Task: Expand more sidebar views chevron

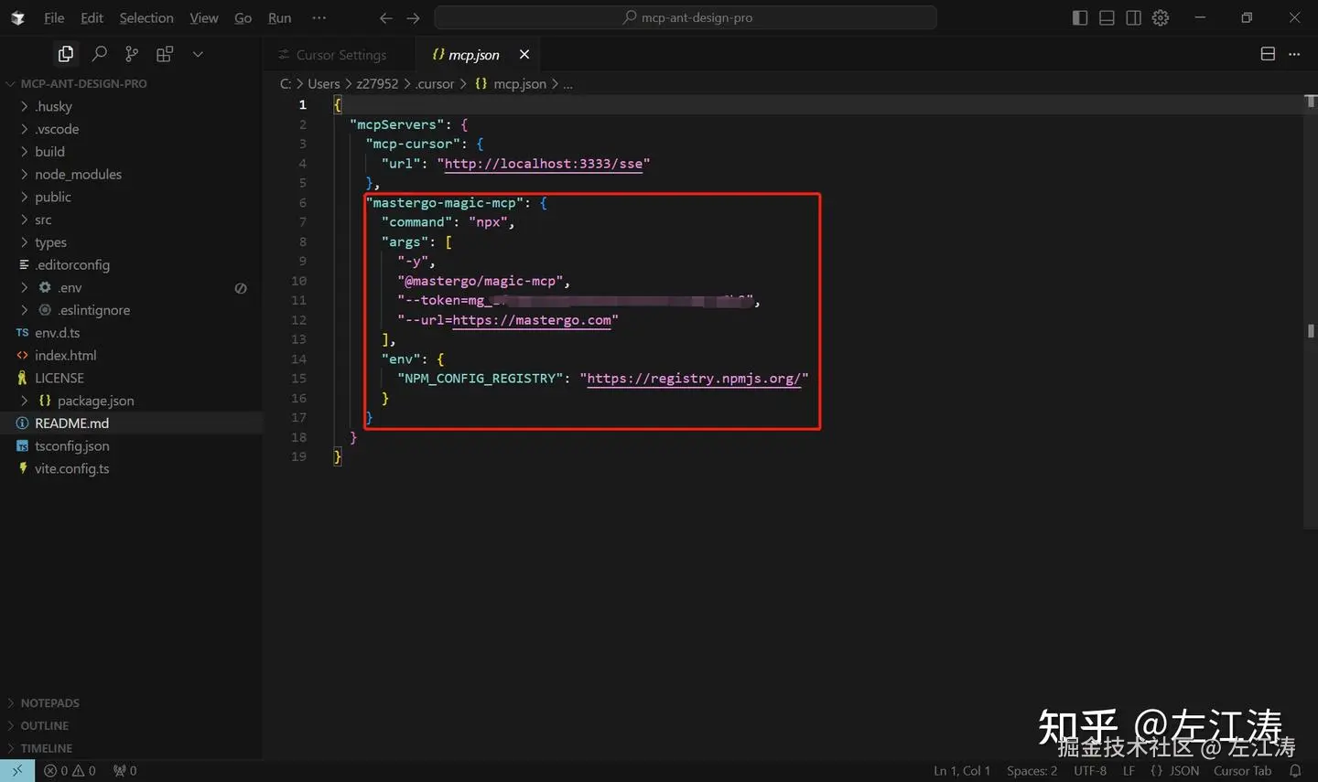Action: click(198, 55)
